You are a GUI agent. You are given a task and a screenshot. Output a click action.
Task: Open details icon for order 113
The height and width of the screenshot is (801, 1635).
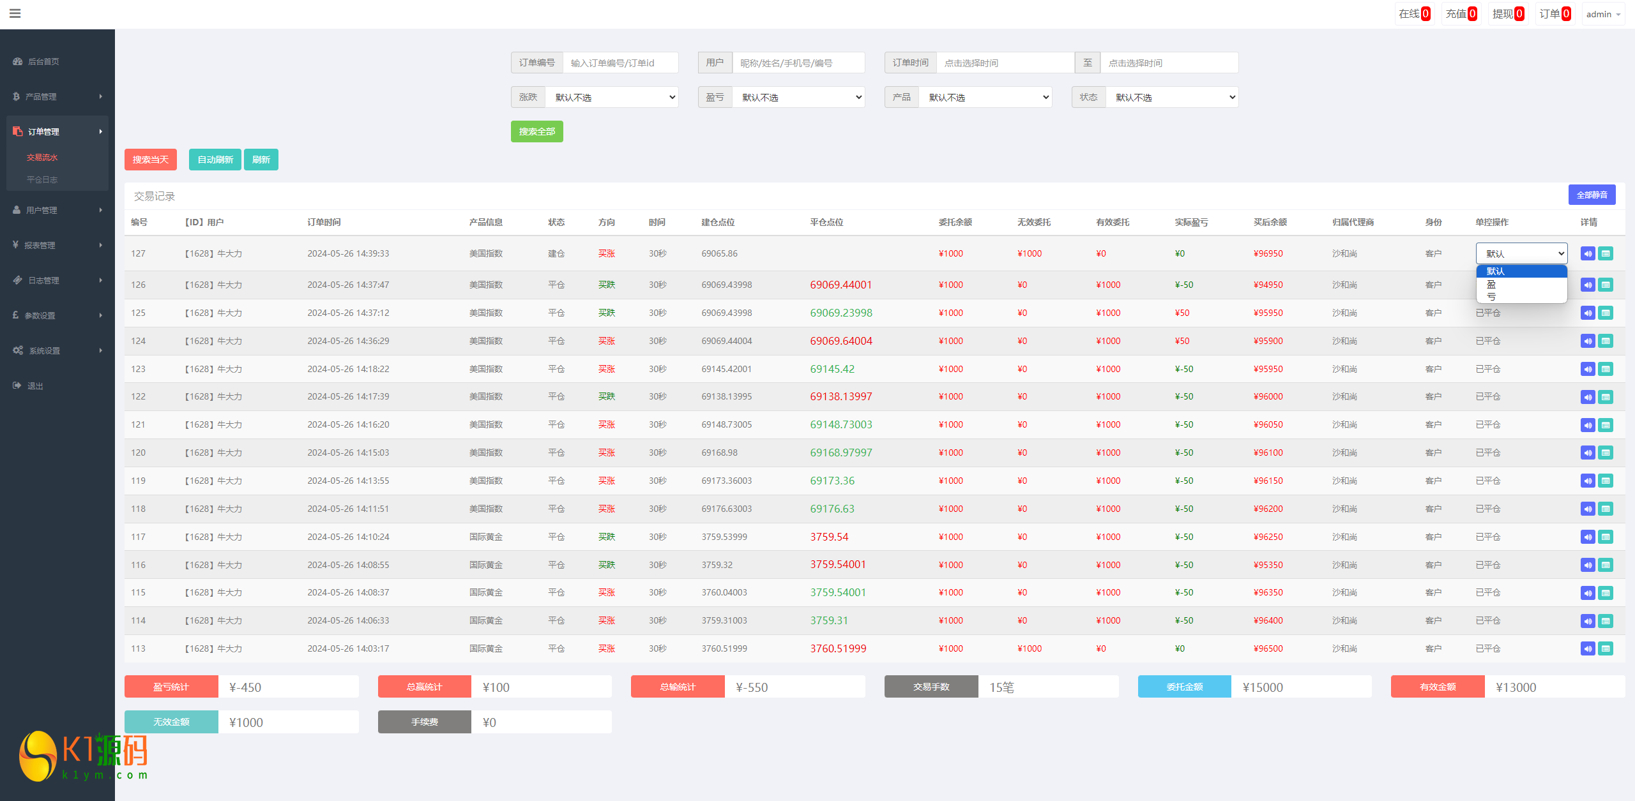pos(1606,649)
